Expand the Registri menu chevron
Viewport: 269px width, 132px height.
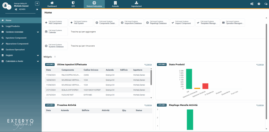38,55
